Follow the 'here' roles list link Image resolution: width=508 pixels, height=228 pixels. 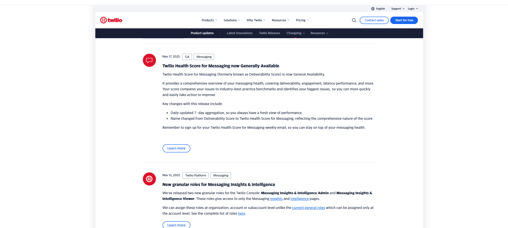click(x=241, y=214)
